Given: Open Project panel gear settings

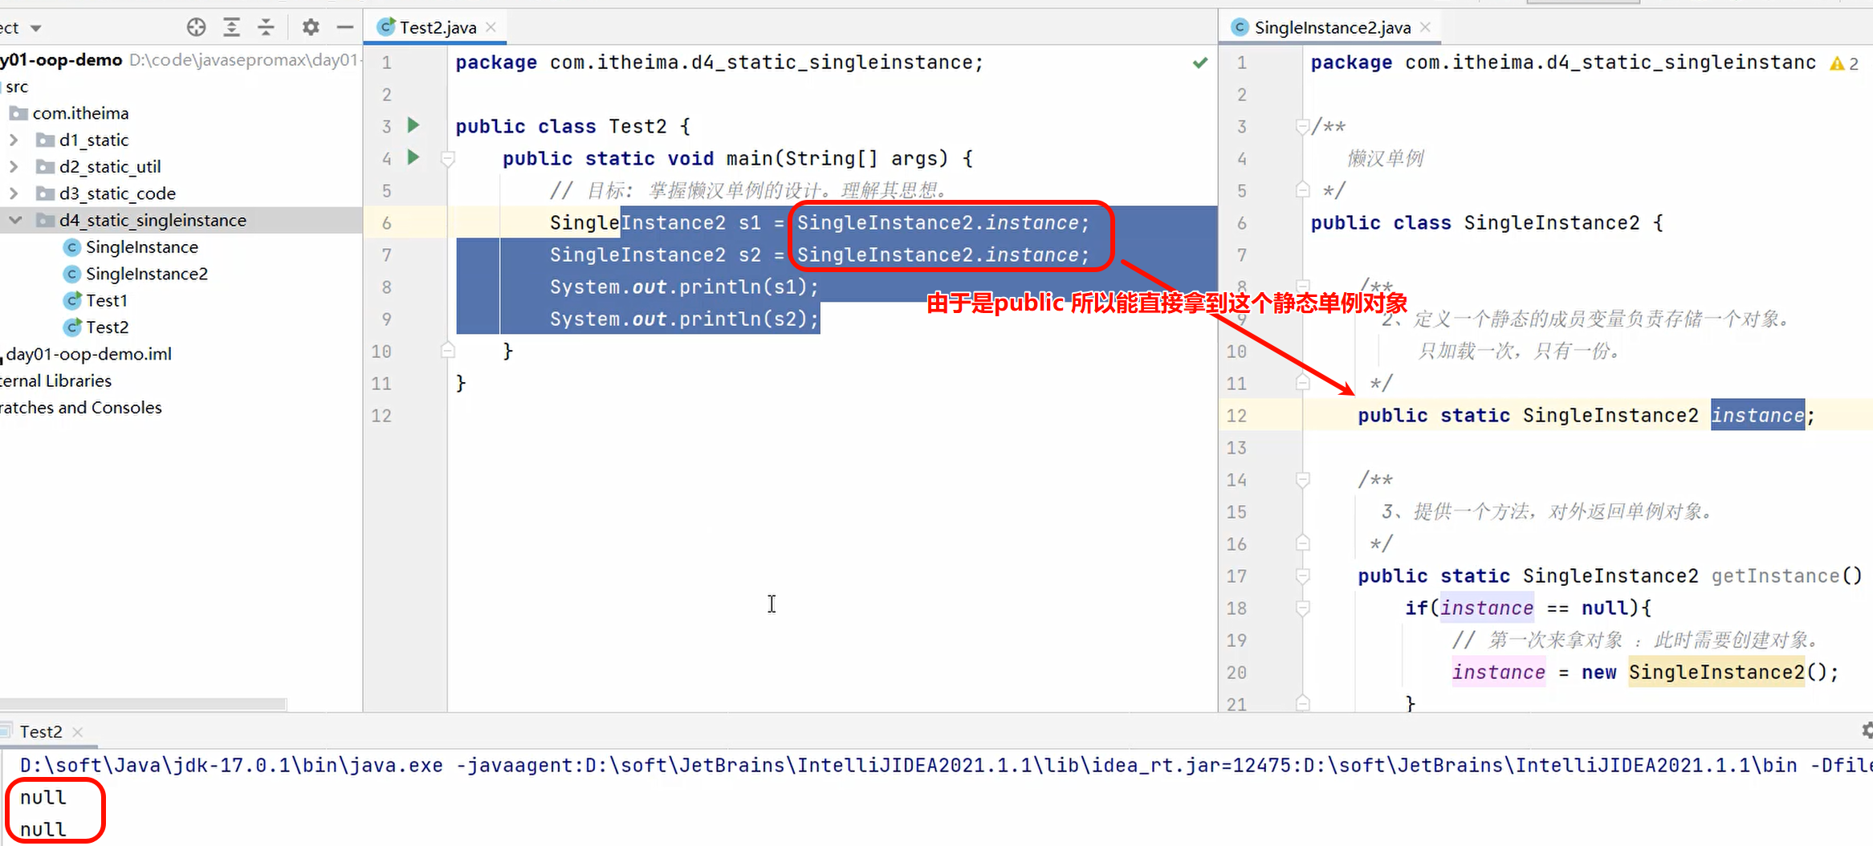Looking at the screenshot, I should (311, 27).
